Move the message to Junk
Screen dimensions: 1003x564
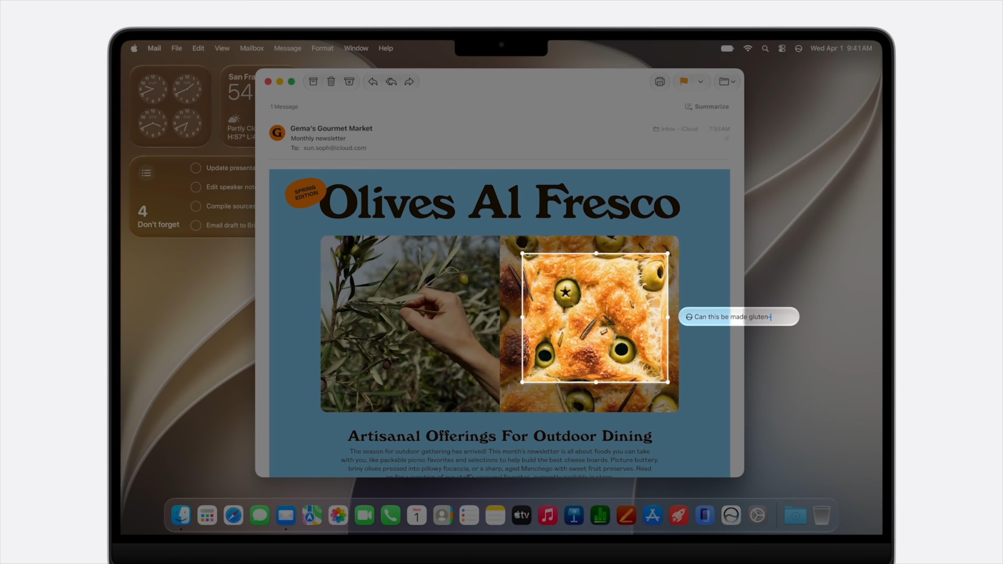349,81
